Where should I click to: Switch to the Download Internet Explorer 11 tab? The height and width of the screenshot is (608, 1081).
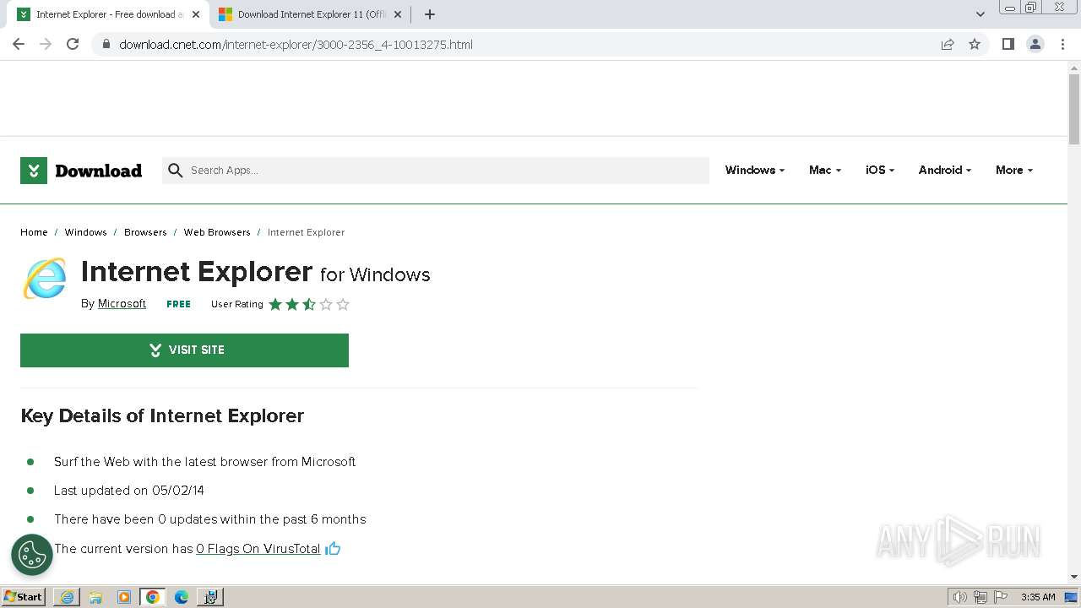click(311, 14)
